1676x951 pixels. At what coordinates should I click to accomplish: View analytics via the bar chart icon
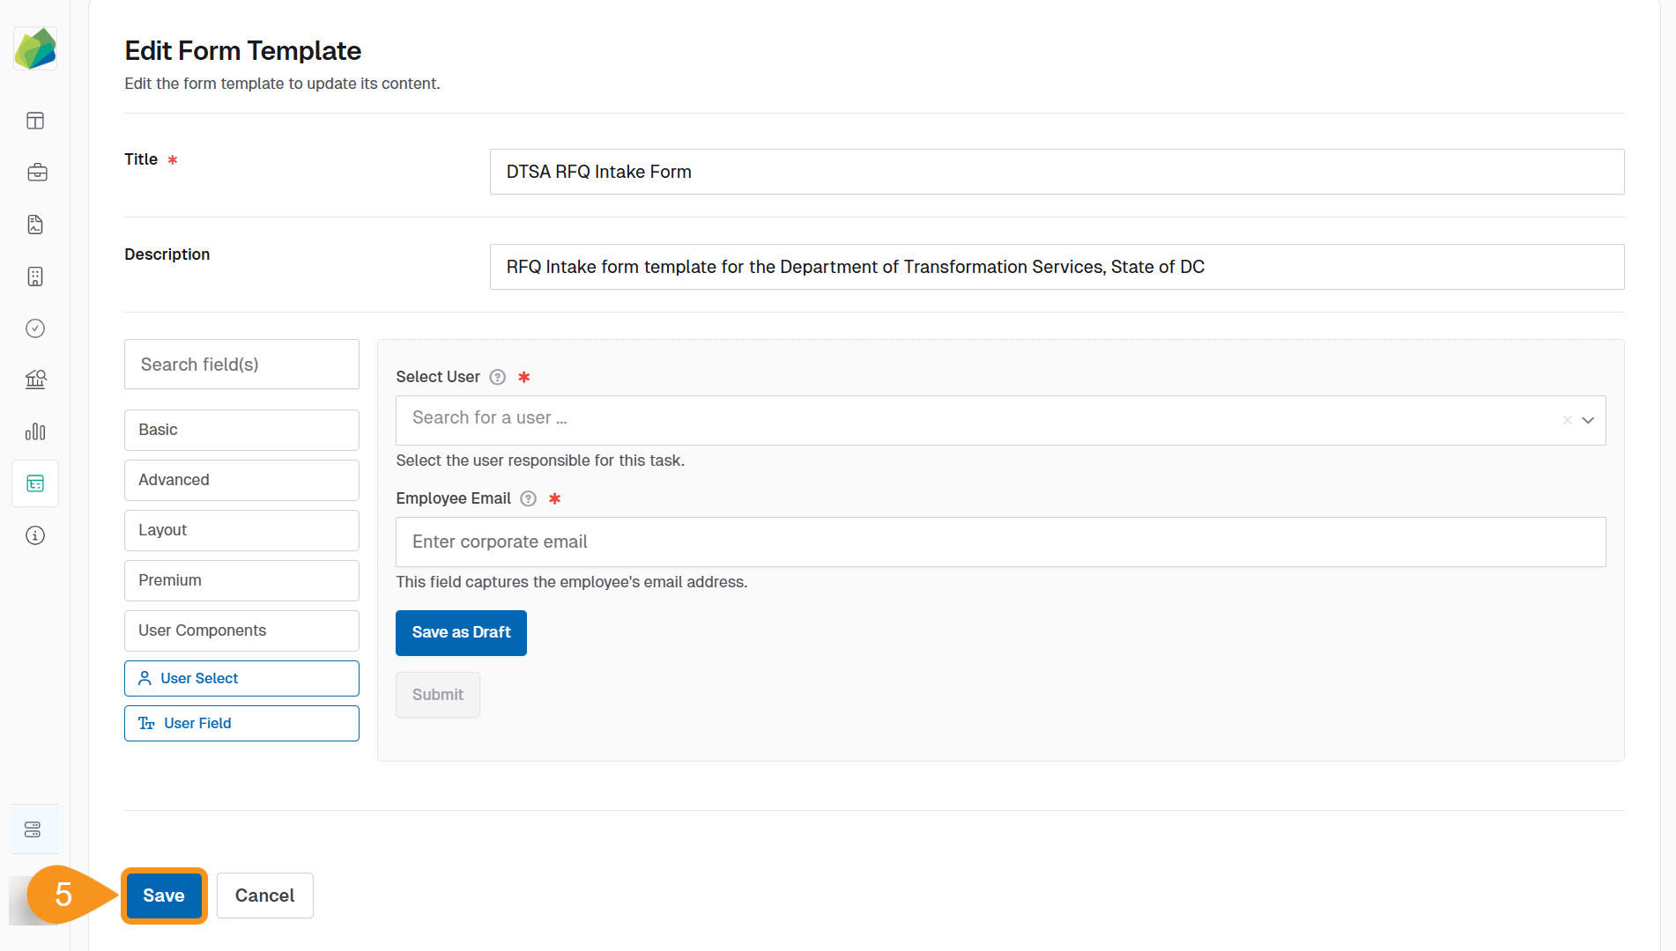[35, 431]
